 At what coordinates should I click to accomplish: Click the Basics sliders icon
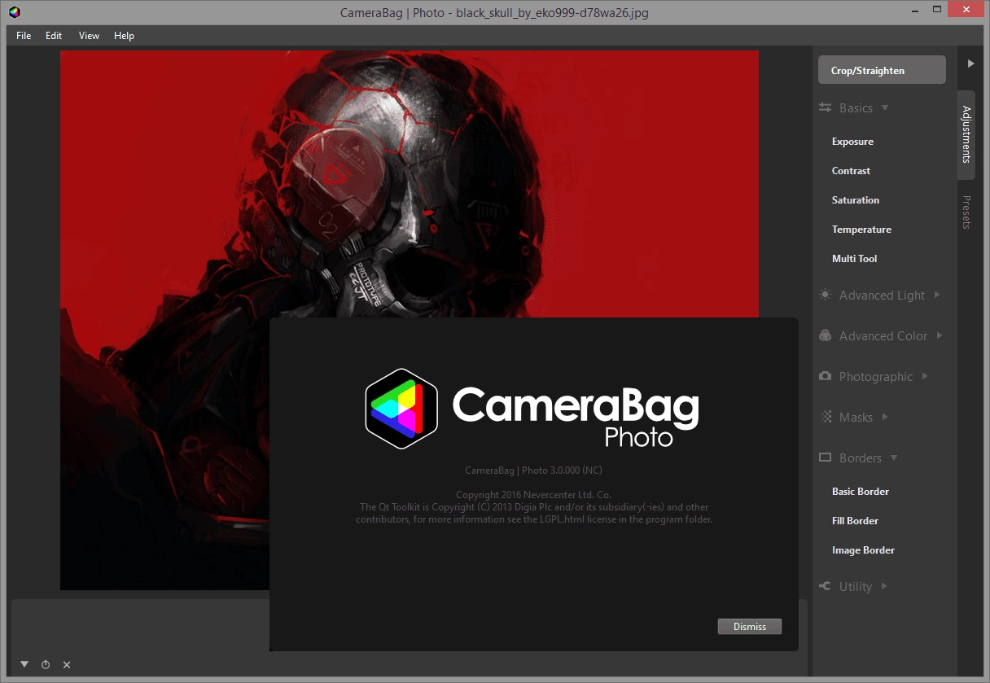825,107
